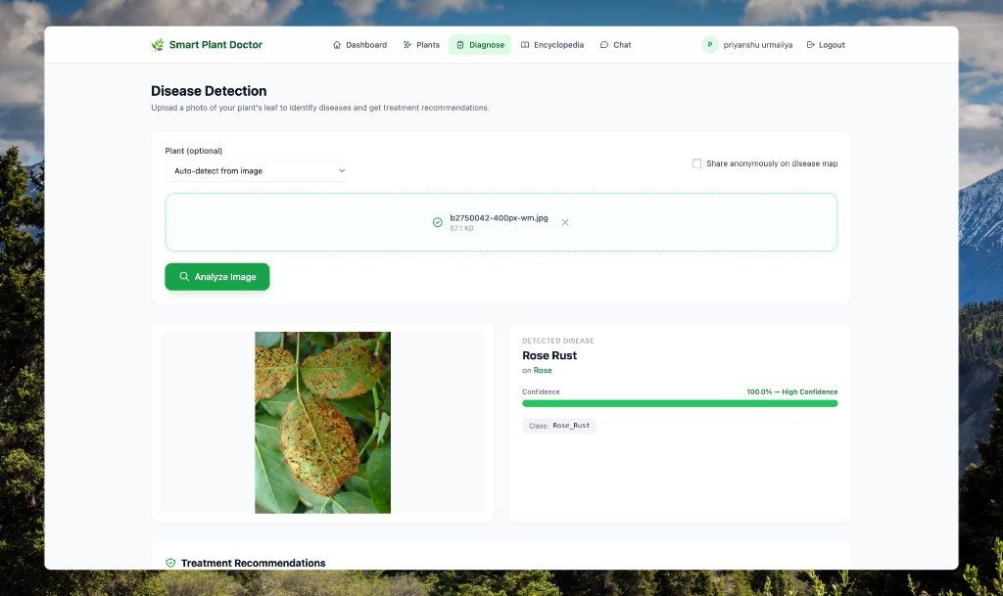Click the Dashboard home icon
This screenshot has height=596, width=1003.
337,45
